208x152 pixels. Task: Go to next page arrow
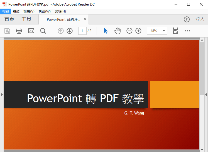click(x=70, y=31)
